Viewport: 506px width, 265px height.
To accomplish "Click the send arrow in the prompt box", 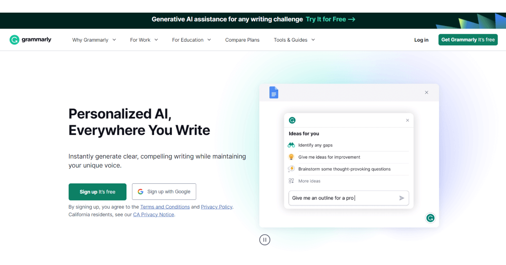I will (402, 198).
